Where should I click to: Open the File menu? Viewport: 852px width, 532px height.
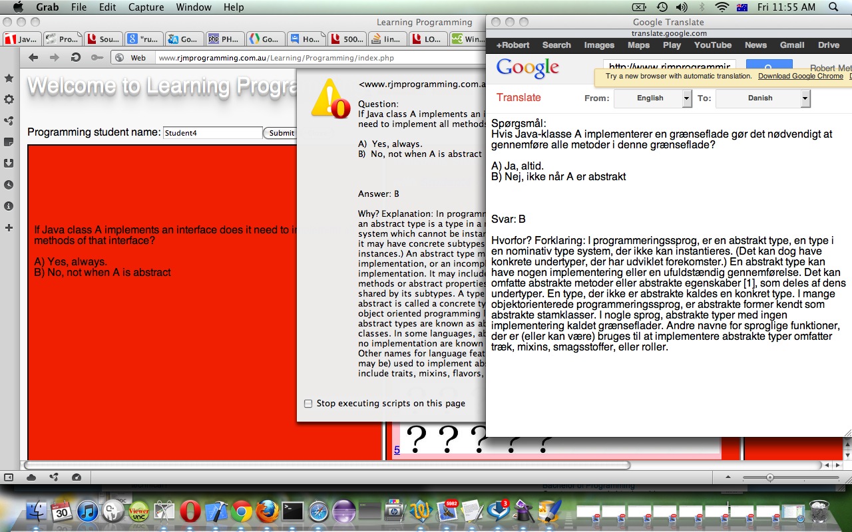pyautogui.click(x=79, y=7)
